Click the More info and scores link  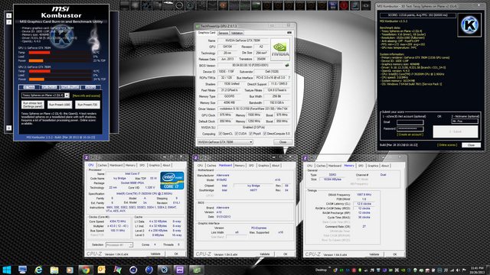[87, 95]
